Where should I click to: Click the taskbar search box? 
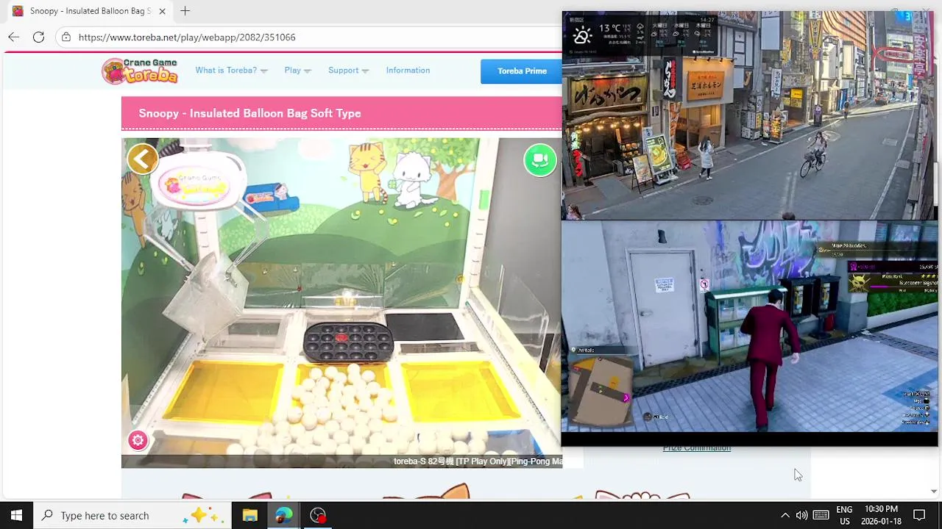pos(132,515)
